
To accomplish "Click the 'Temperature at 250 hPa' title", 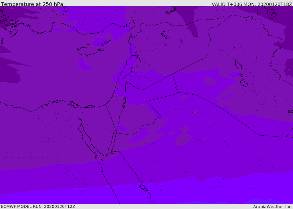I will 32,4.
